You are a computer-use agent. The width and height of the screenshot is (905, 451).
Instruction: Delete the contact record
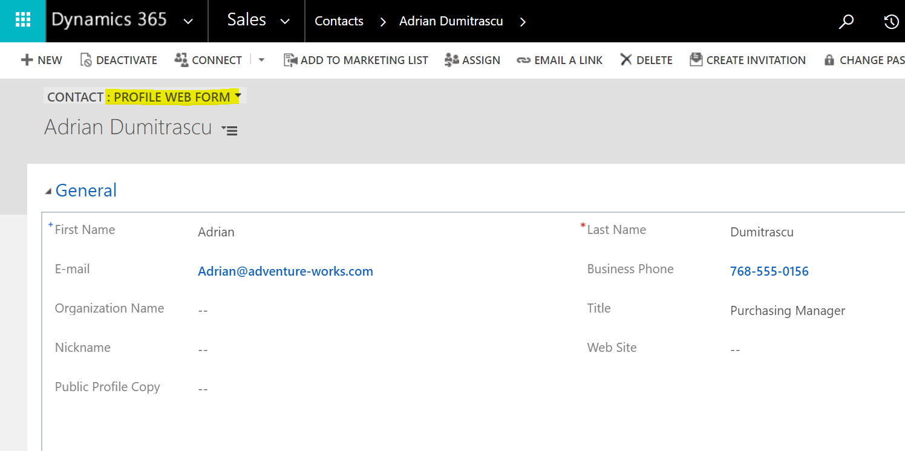click(x=646, y=60)
